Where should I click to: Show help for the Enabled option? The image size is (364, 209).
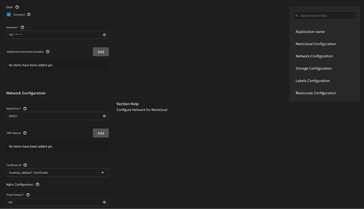coord(28,15)
